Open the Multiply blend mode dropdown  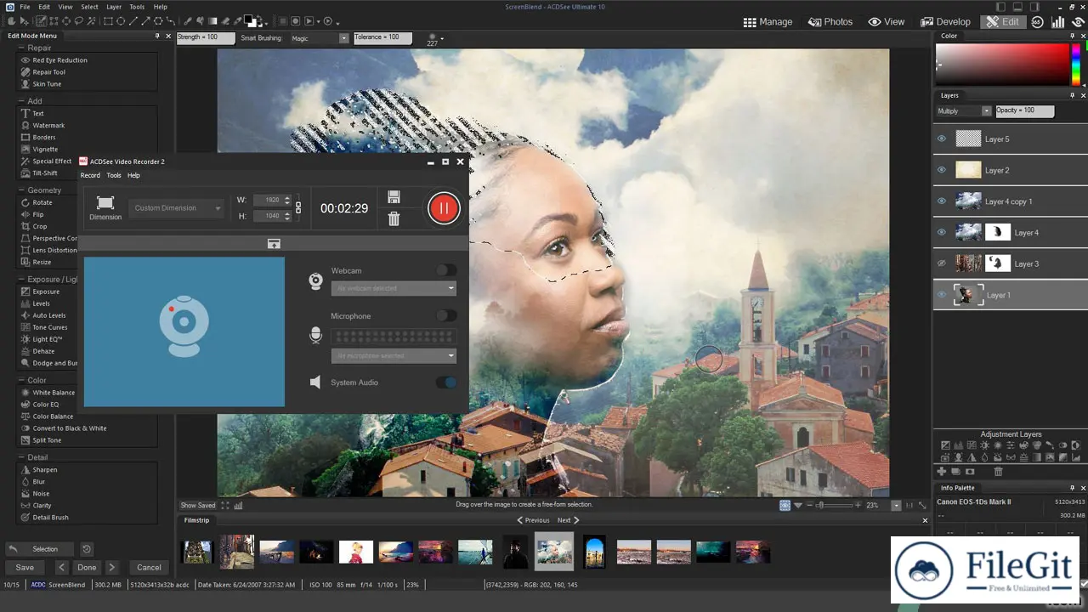pyautogui.click(x=964, y=111)
